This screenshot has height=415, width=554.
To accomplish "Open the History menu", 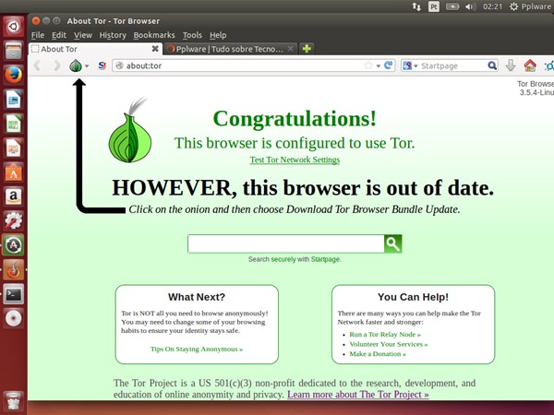I will click(113, 35).
